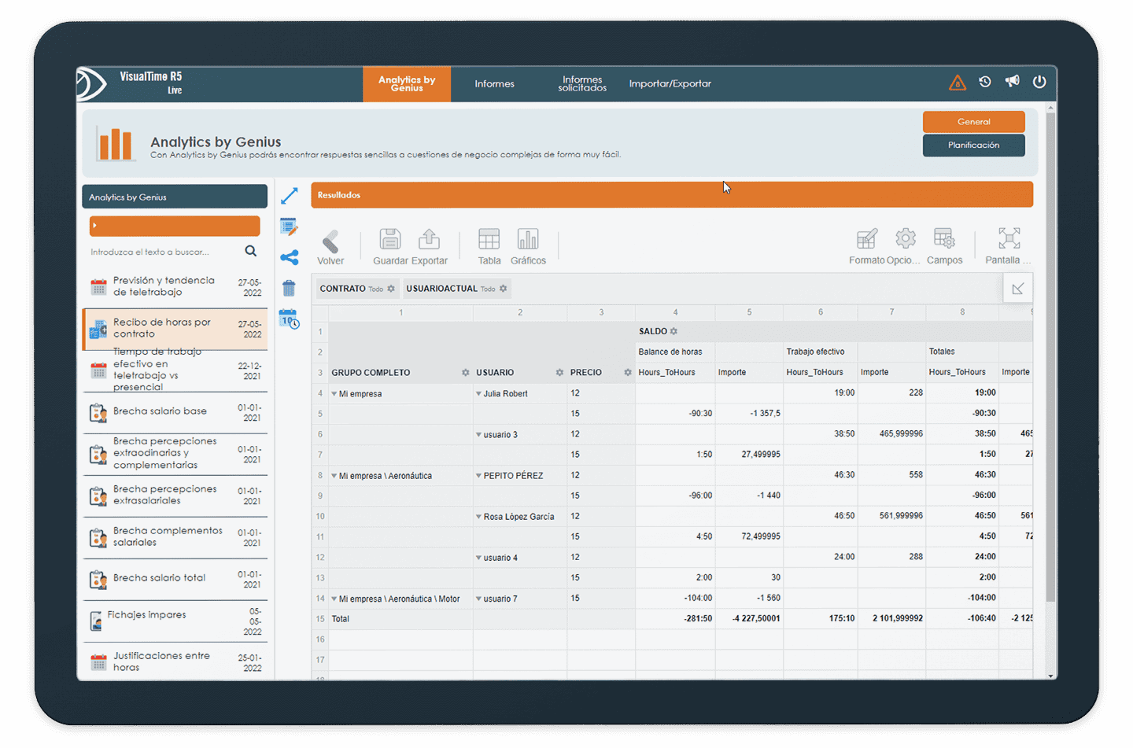Go to Importar/Exportar tab
The width and height of the screenshot is (1133, 748).
(x=670, y=84)
